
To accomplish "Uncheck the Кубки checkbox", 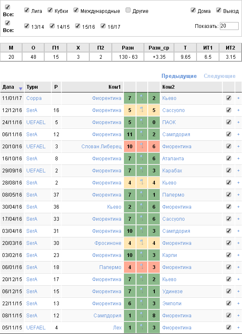I will click(50, 10).
